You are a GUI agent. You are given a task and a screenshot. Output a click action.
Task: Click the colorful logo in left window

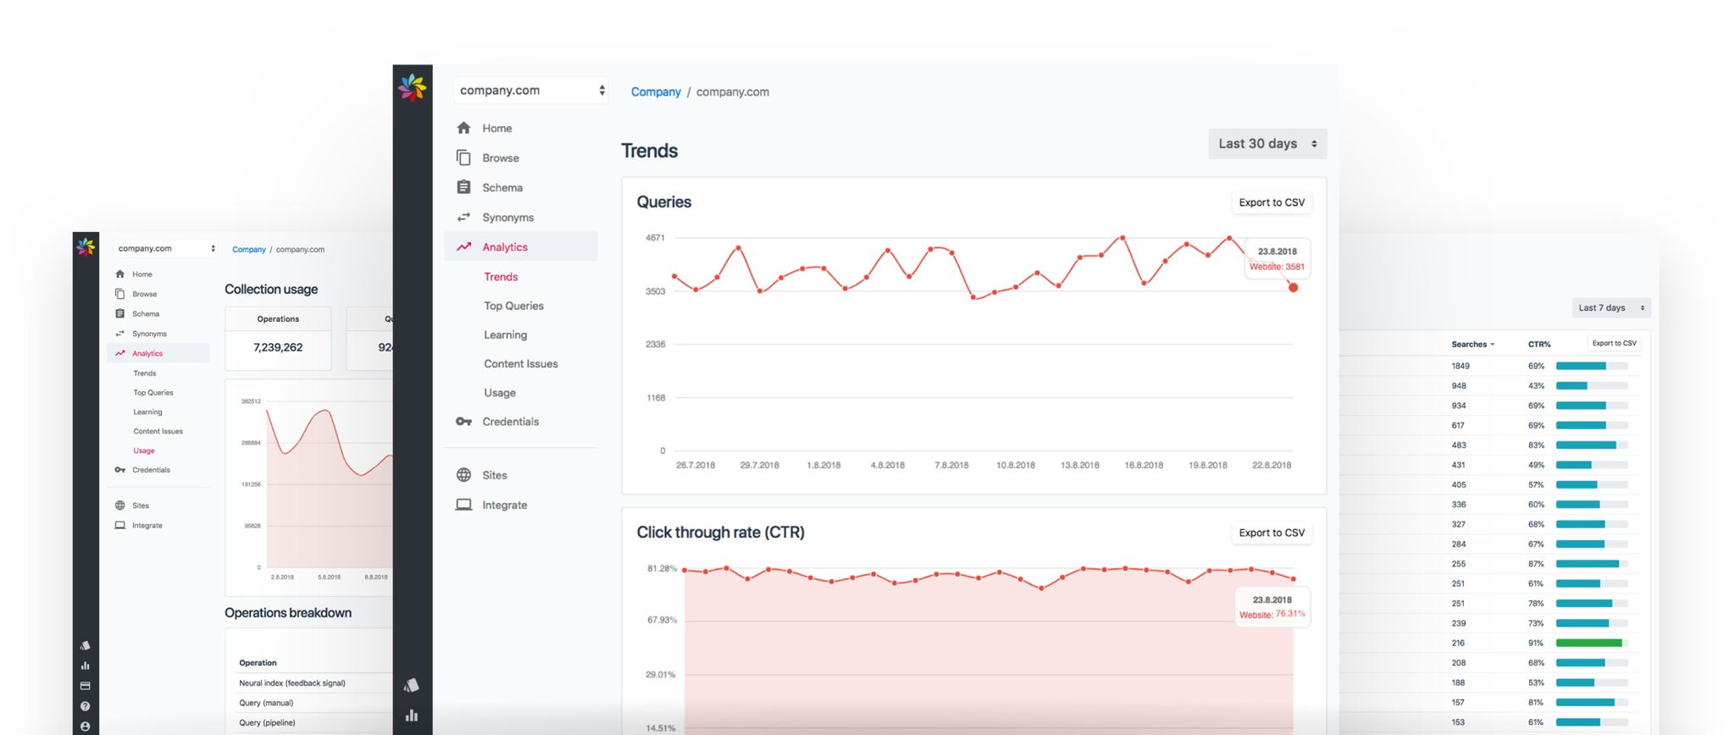click(86, 246)
